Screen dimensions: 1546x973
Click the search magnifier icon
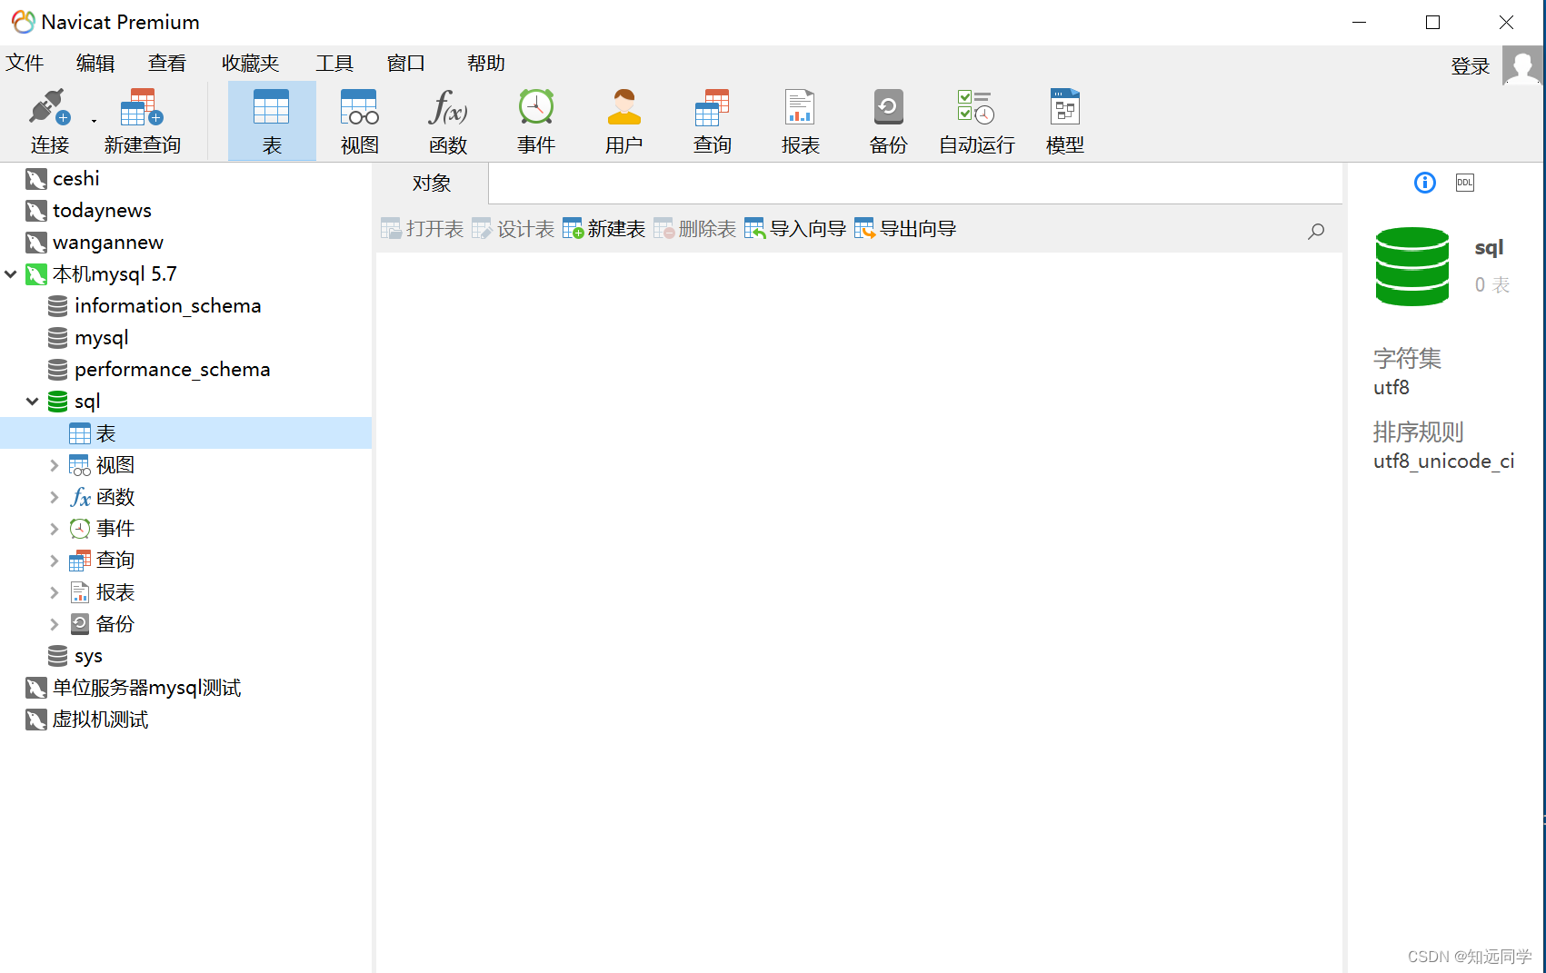(x=1316, y=231)
